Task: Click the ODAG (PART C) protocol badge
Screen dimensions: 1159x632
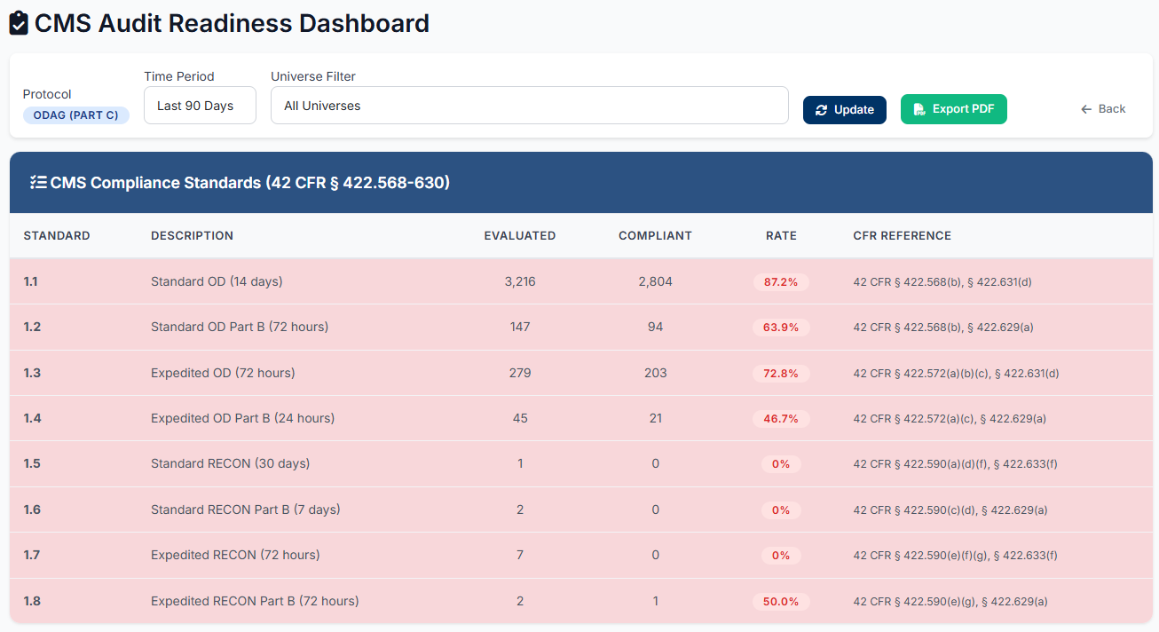Action: pyautogui.click(x=76, y=115)
